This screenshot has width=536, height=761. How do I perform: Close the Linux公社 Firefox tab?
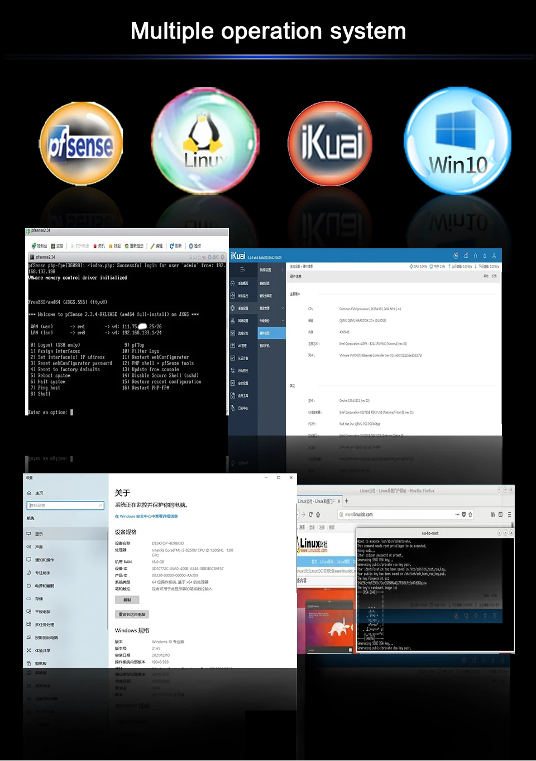[x=339, y=501]
